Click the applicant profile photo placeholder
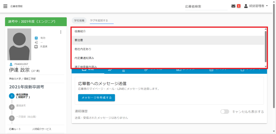Screen dimensions: 276x134 tap(19, 44)
